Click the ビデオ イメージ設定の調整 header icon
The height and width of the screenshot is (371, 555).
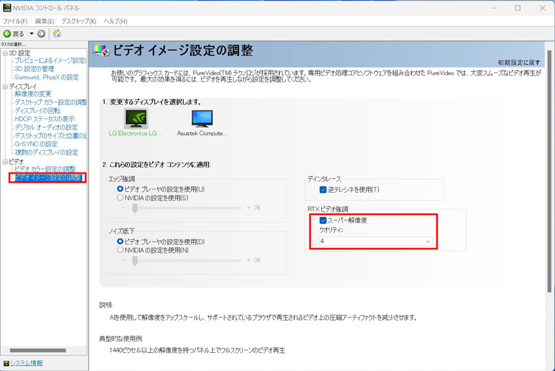click(x=102, y=50)
